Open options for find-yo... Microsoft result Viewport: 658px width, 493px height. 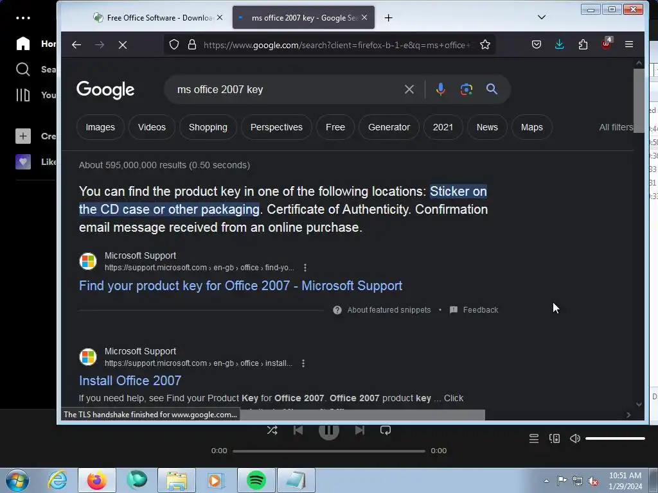[x=305, y=268]
